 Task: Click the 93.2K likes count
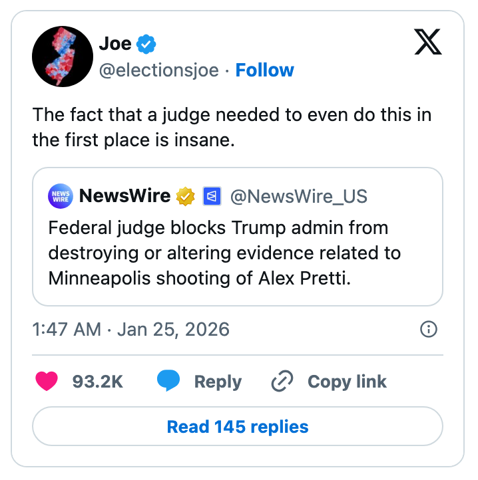click(98, 382)
